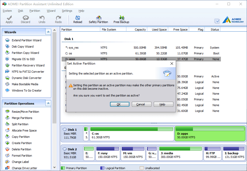Click sidebar scrollbar up arrow

pos(54,30)
